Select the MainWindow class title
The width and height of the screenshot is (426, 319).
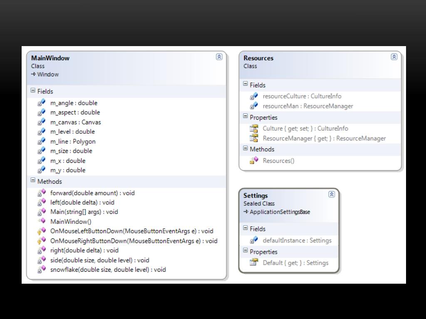click(50, 58)
